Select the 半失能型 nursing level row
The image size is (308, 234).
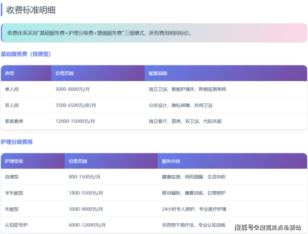pos(14,193)
